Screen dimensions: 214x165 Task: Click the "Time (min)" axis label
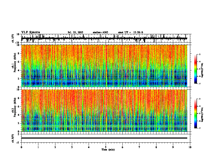pyautogui.click(x=108, y=150)
